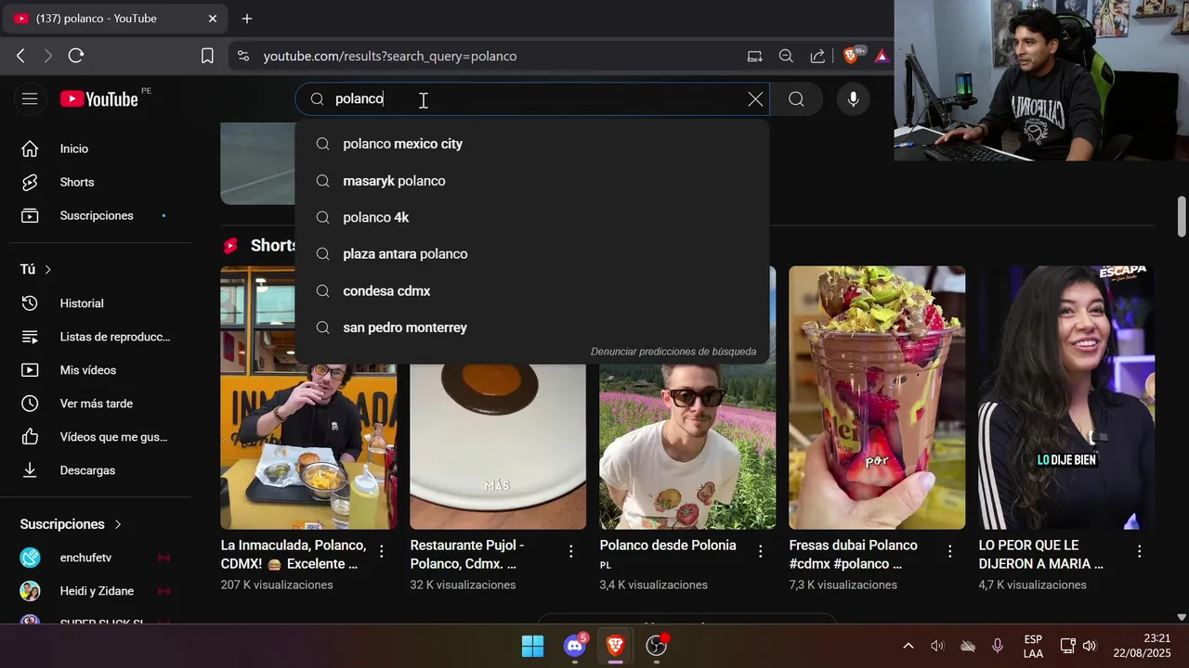Open the install-app icon in address bar
This screenshot has width=1189, height=668.
click(x=755, y=56)
